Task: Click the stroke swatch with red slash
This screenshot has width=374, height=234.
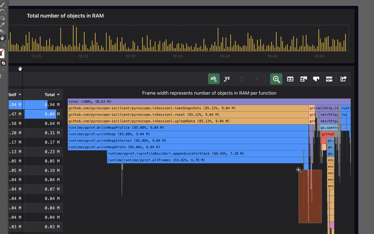Action: tap(2, 53)
